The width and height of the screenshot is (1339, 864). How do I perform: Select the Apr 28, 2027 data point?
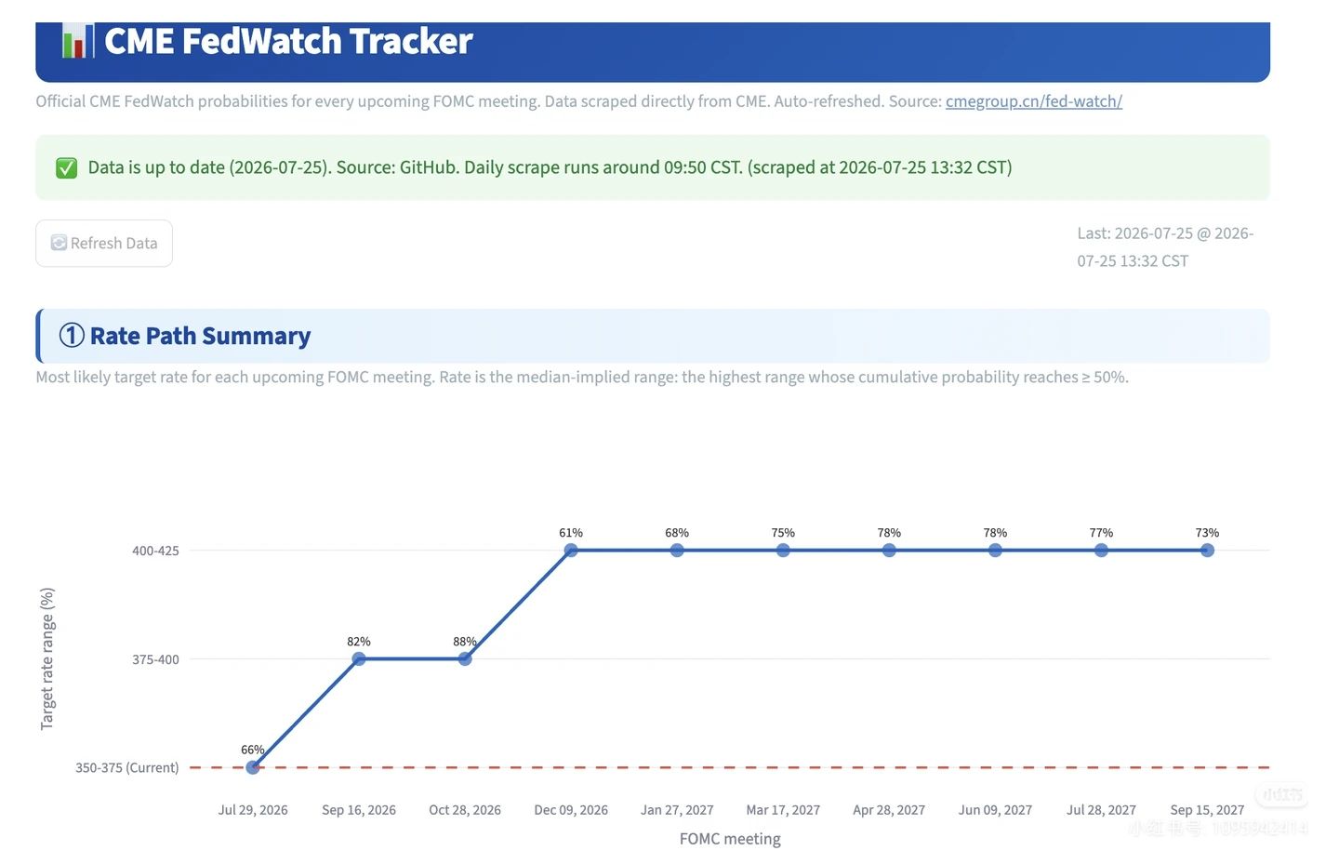coord(889,550)
